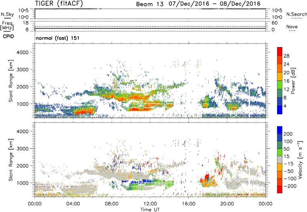Click the frequency axis value 18
The width and height of the screenshot is (307, 212).
tap(26, 23)
